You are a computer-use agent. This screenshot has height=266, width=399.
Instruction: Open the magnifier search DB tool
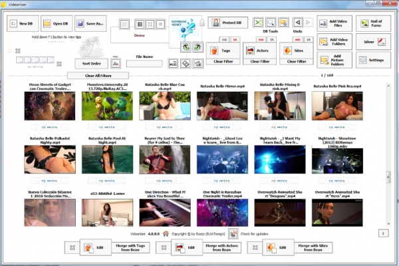click(x=271, y=23)
